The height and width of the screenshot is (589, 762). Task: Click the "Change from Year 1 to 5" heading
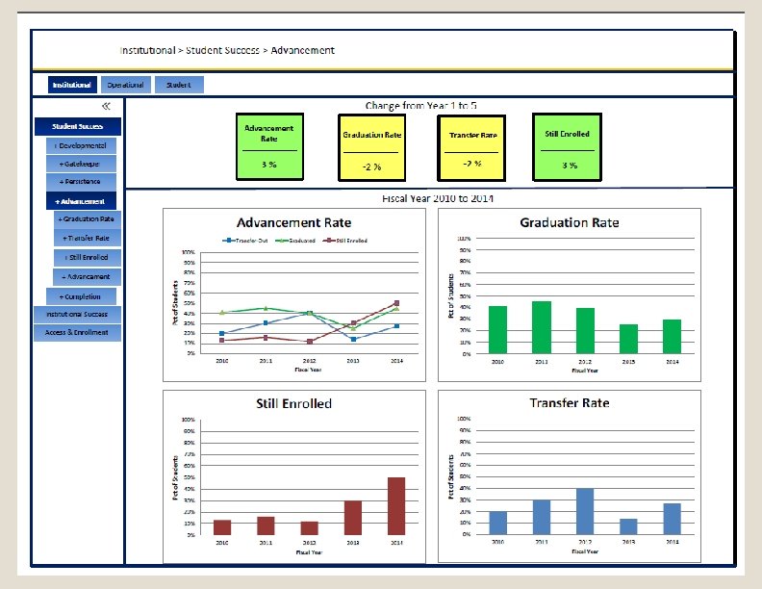pyautogui.click(x=420, y=106)
